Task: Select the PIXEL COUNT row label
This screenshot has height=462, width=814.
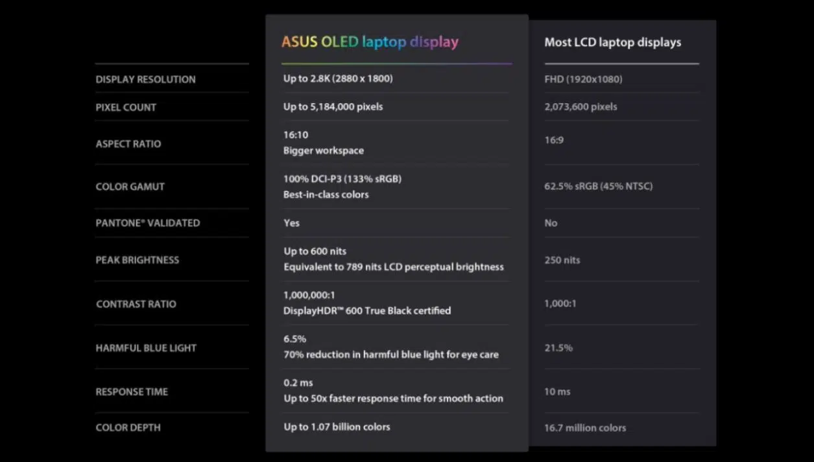Action: 126,108
